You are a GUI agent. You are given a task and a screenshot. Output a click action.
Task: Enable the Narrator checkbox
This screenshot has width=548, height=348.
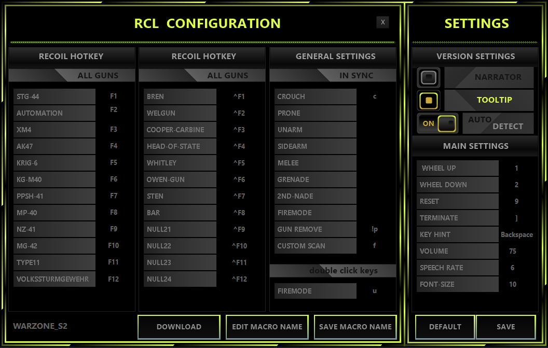pos(429,77)
